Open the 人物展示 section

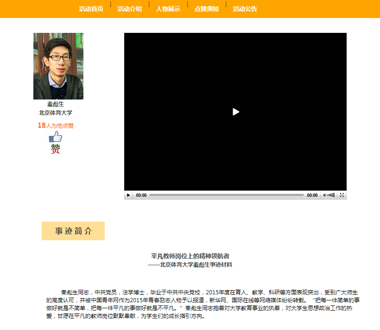169,9
